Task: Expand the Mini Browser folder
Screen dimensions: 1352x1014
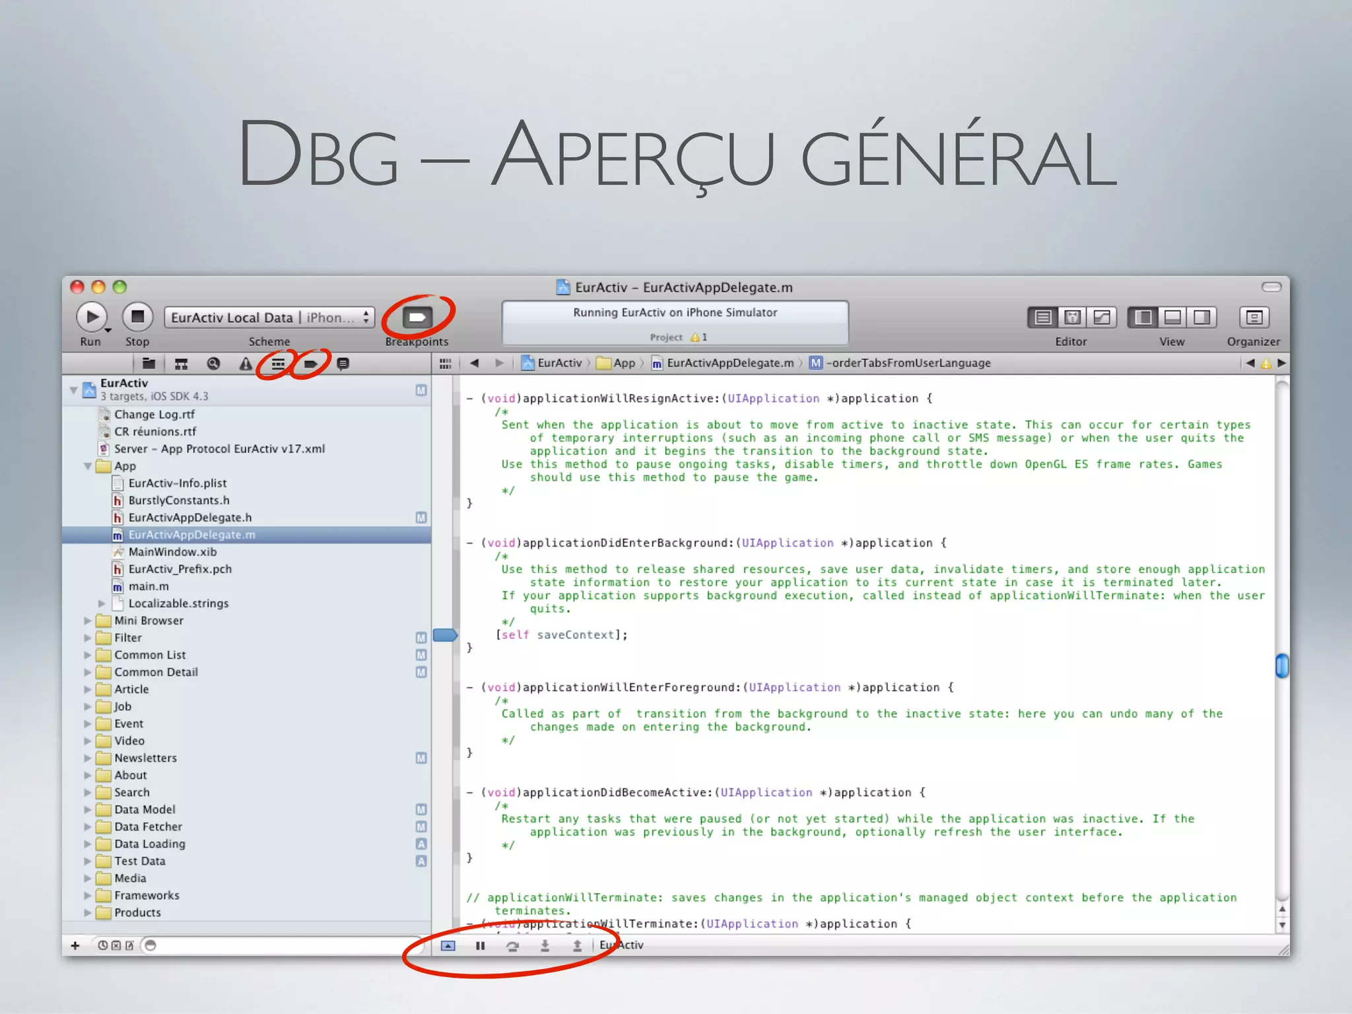Action: (87, 621)
